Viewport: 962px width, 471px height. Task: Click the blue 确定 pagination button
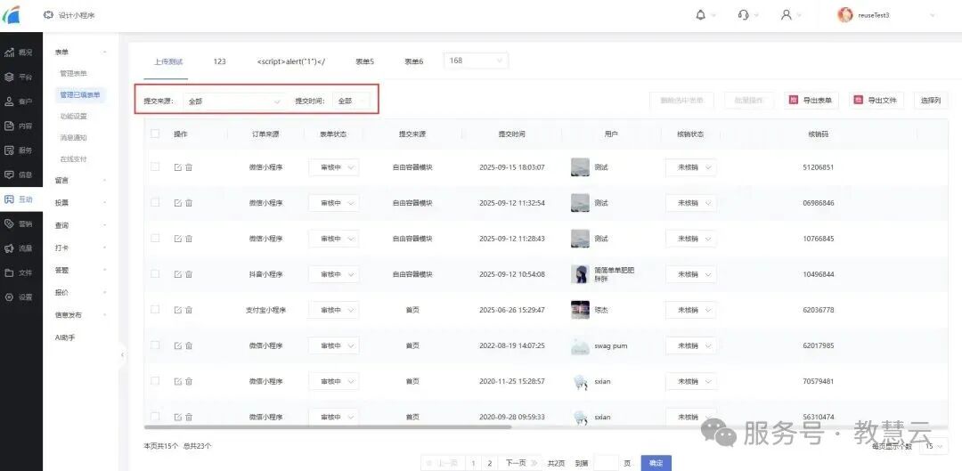click(656, 463)
